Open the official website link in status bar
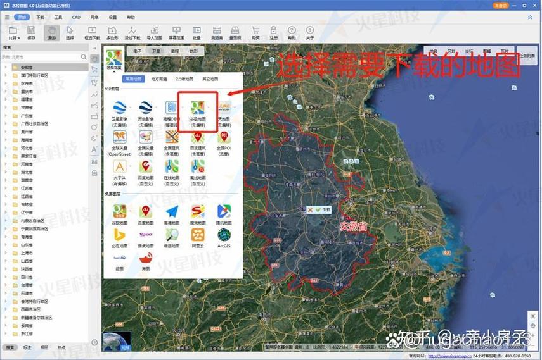This screenshot has height=360, width=542. pos(449,356)
